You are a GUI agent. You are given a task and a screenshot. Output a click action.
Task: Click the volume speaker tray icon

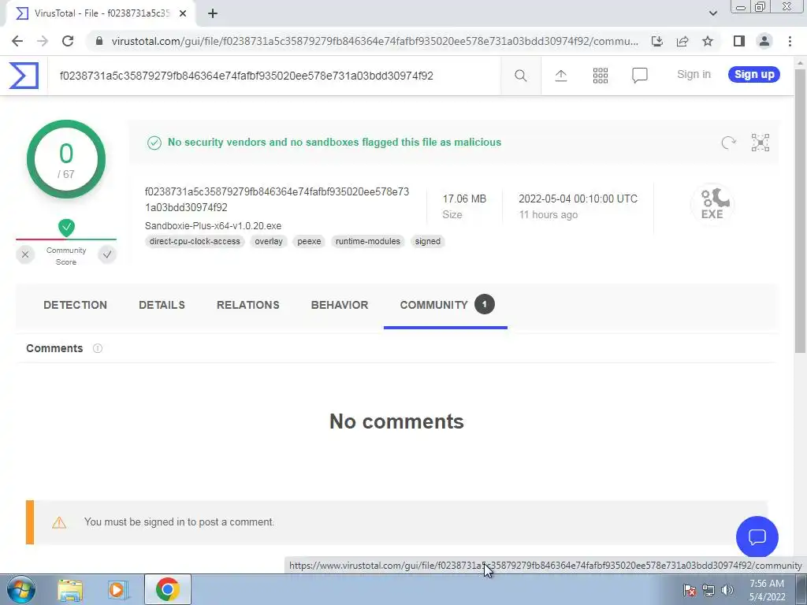[x=727, y=590]
